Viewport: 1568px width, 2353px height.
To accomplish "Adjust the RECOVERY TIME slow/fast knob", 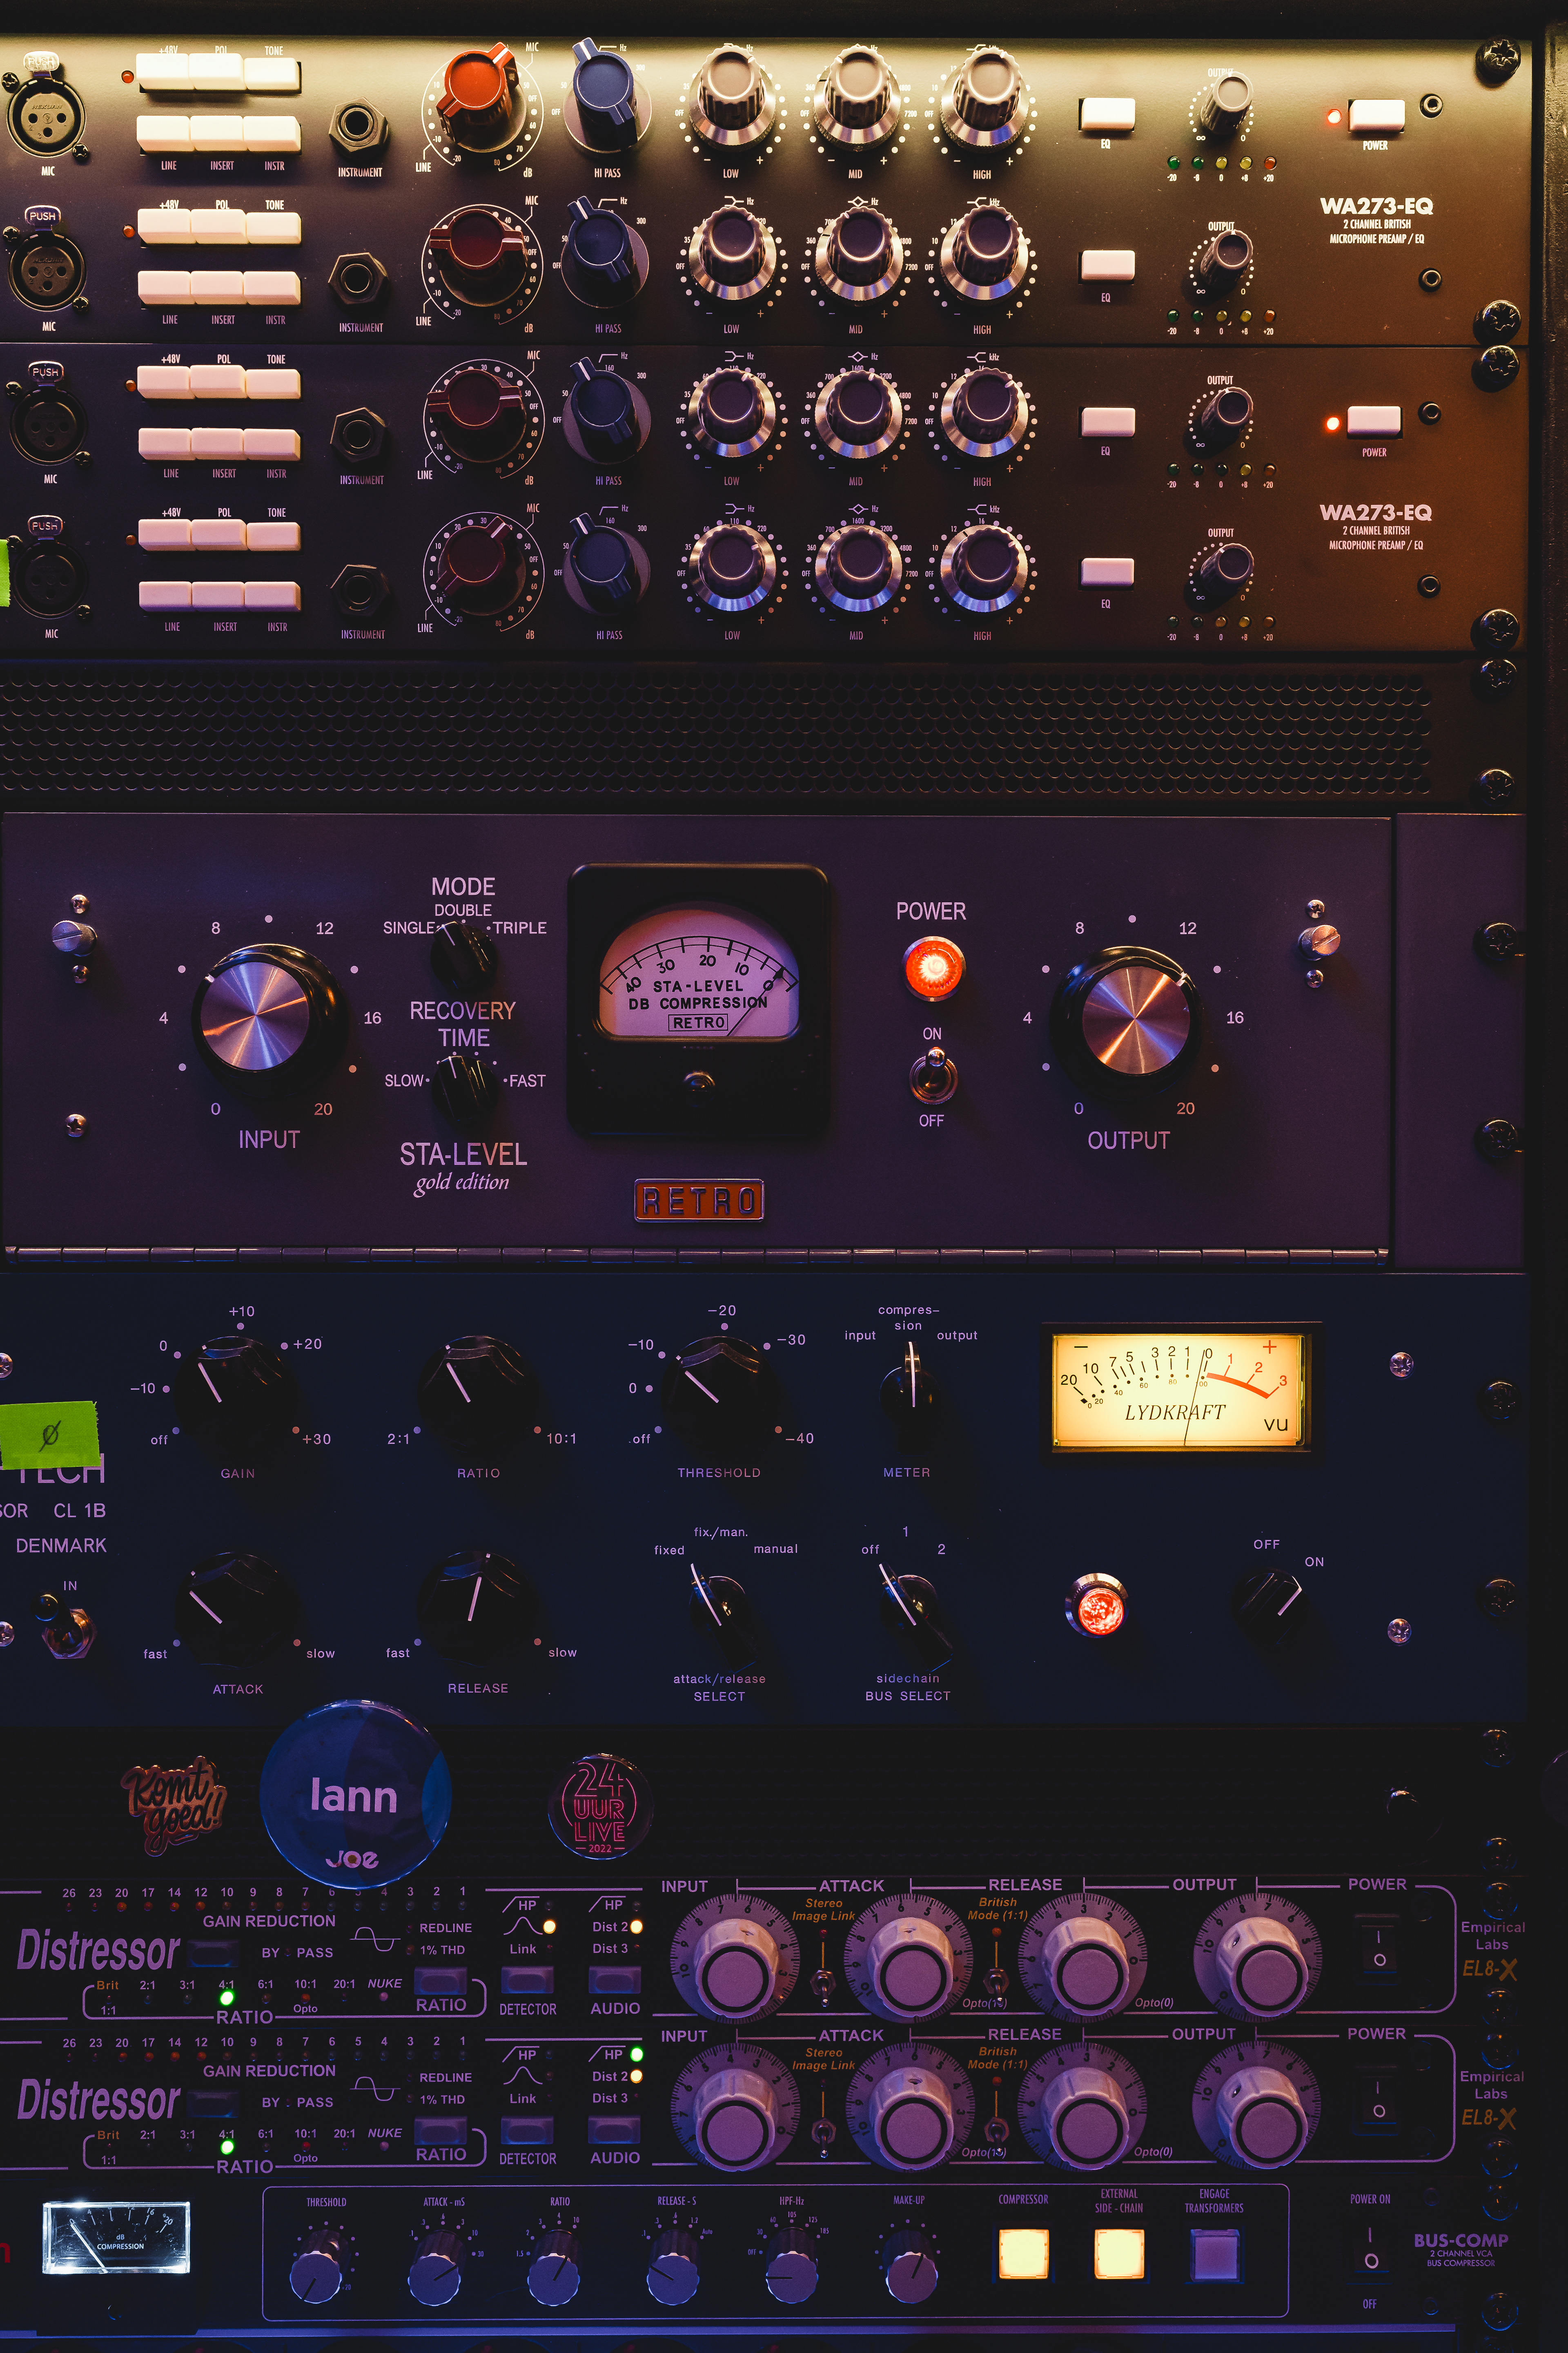I will click(463, 1083).
